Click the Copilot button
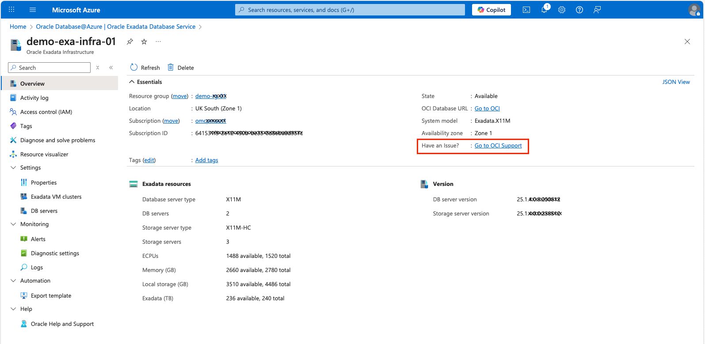Screen dimensions: 705x344 click(x=492, y=10)
